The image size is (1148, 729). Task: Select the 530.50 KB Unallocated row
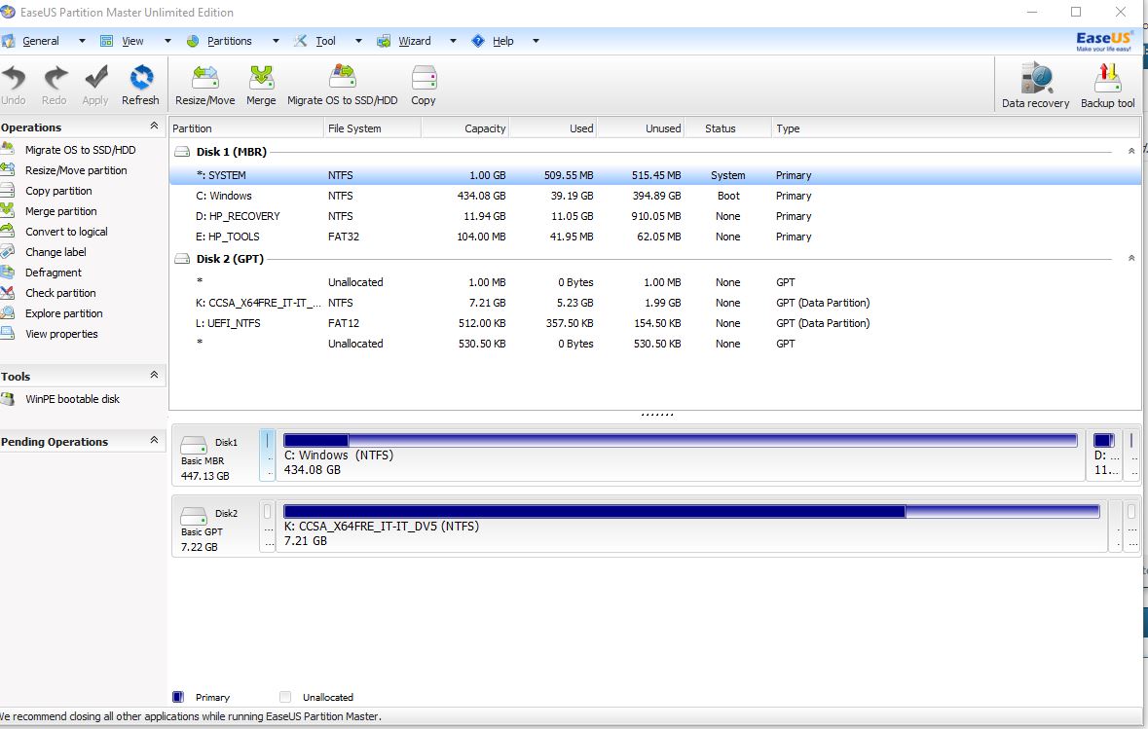[654, 344]
